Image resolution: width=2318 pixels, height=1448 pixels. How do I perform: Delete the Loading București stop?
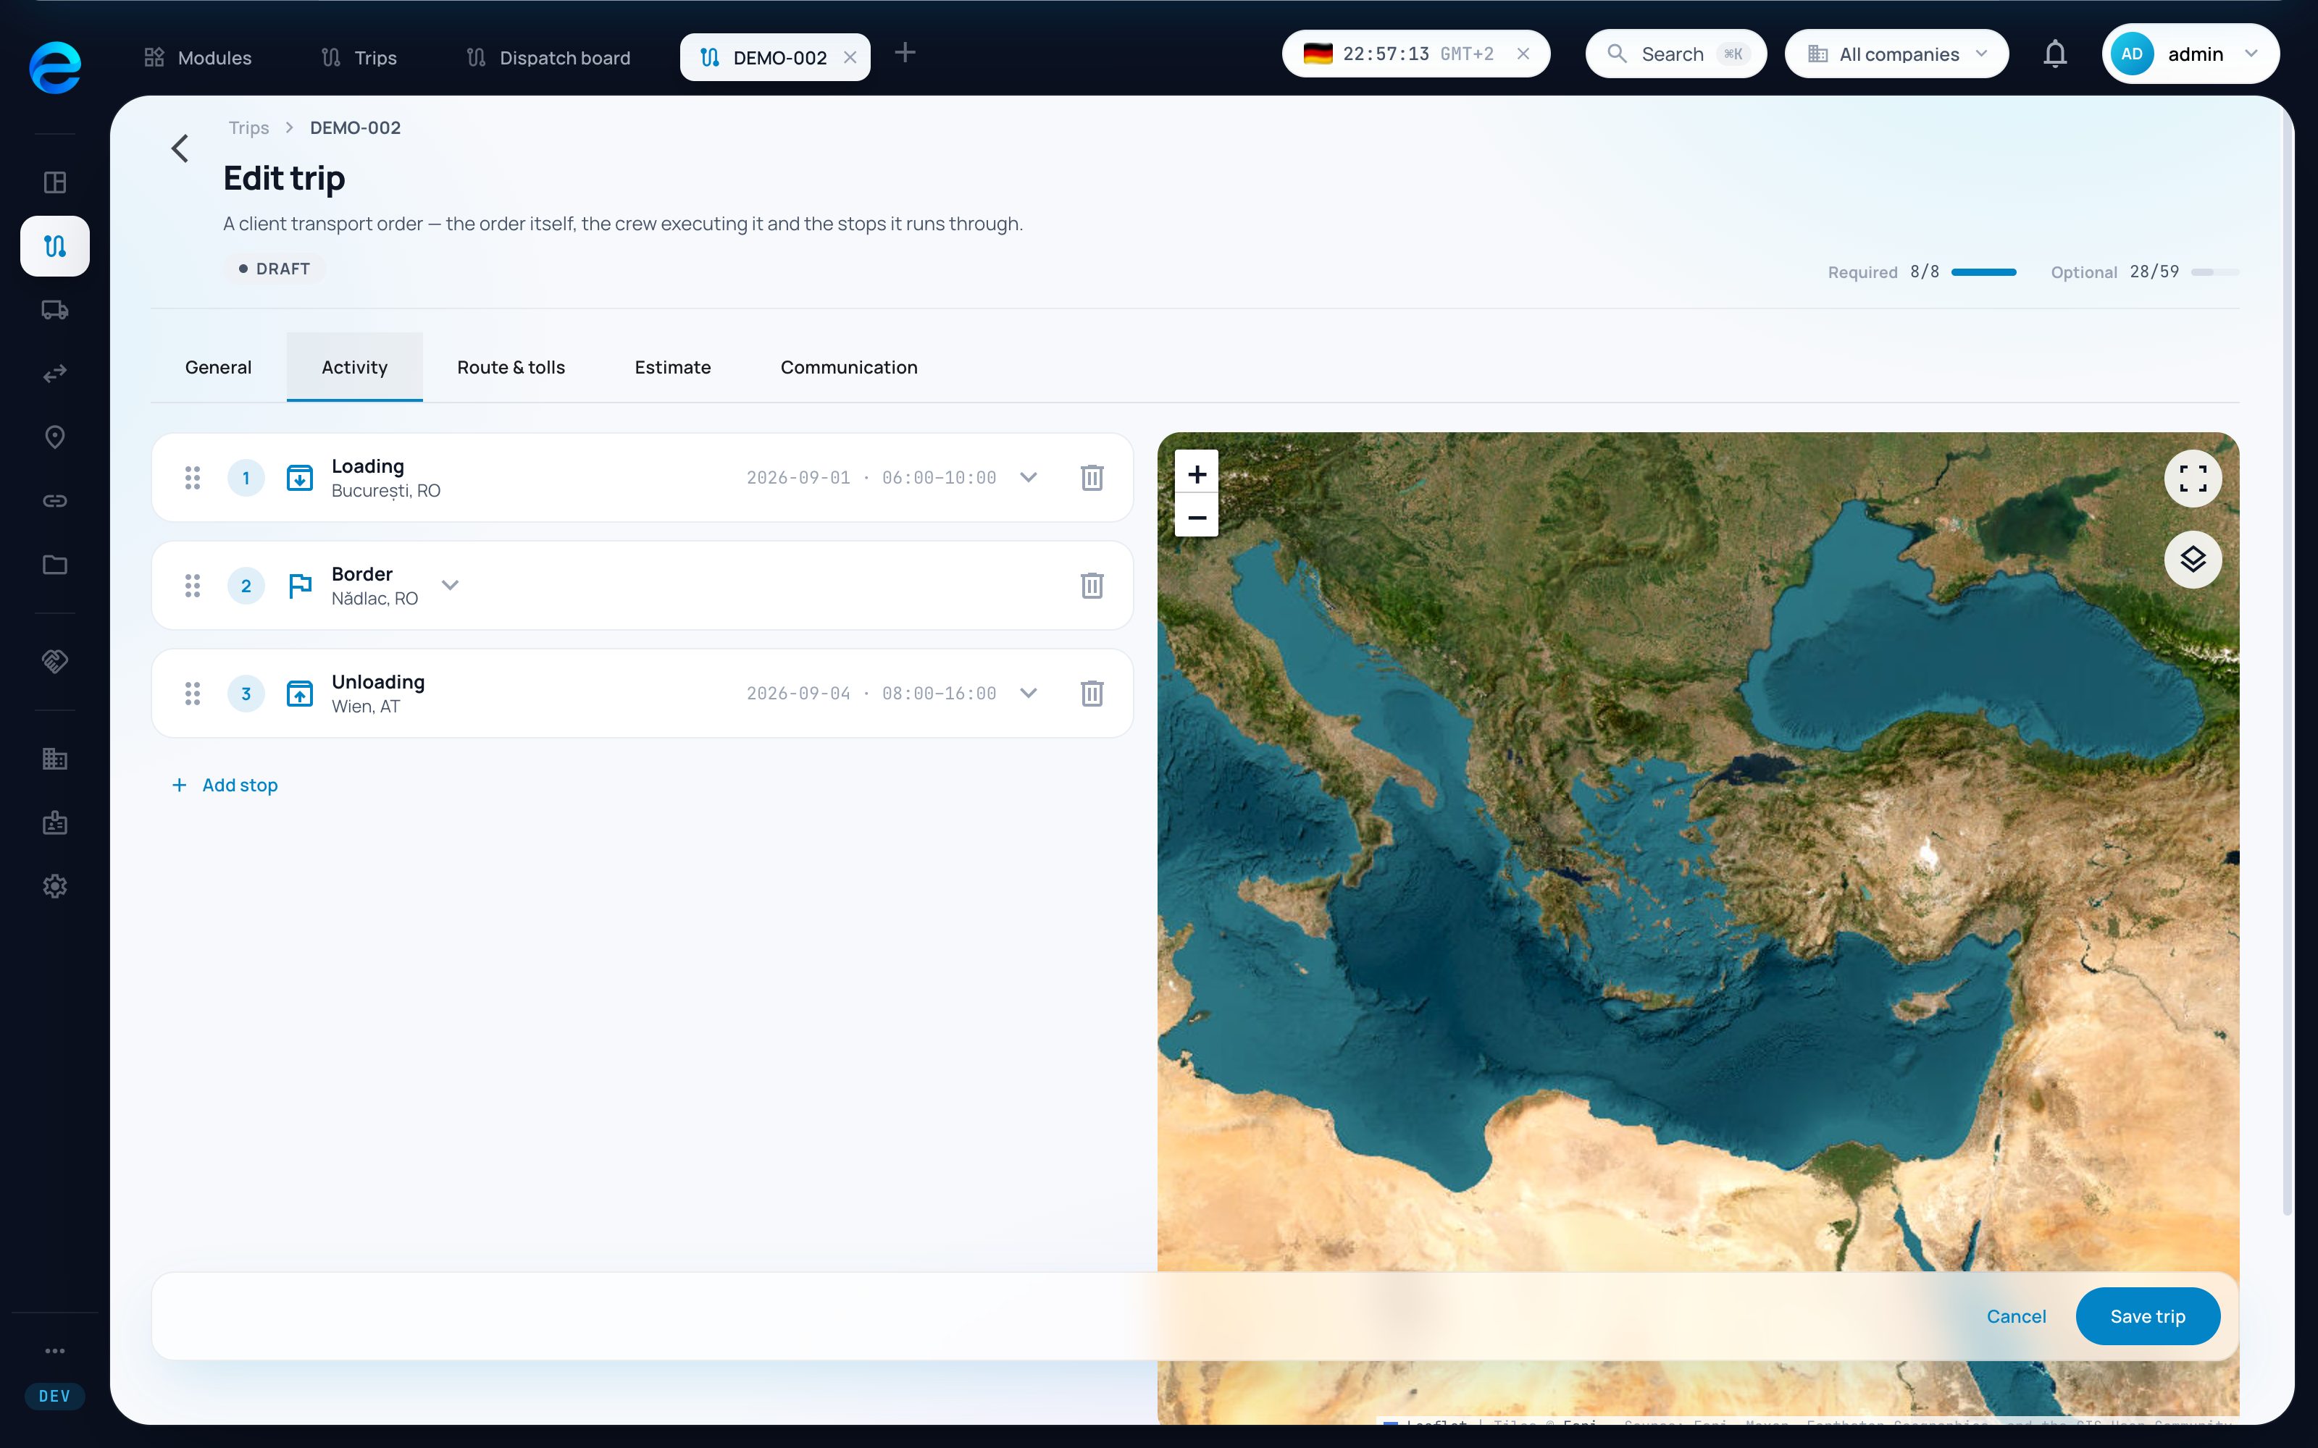[1092, 477]
